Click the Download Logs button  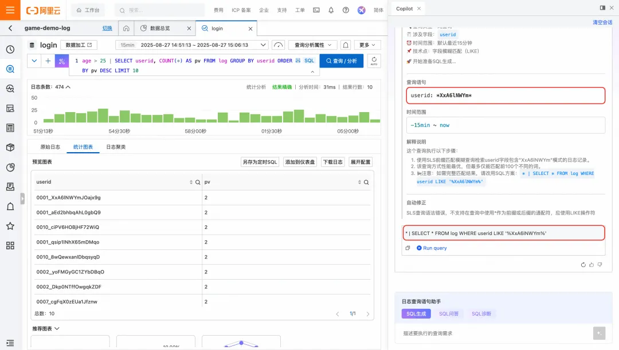333,162
